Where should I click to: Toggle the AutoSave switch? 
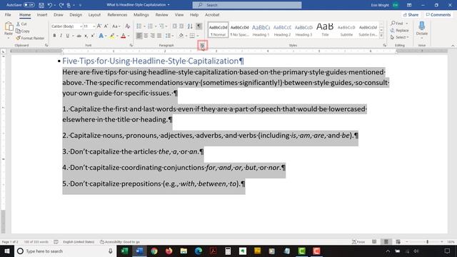[x=29, y=5]
